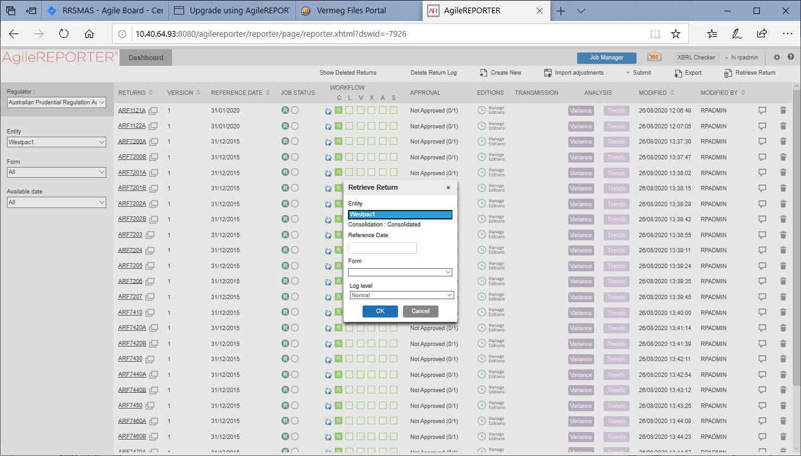
Task: Open the Job Manager
Action: (x=605, y=58)
